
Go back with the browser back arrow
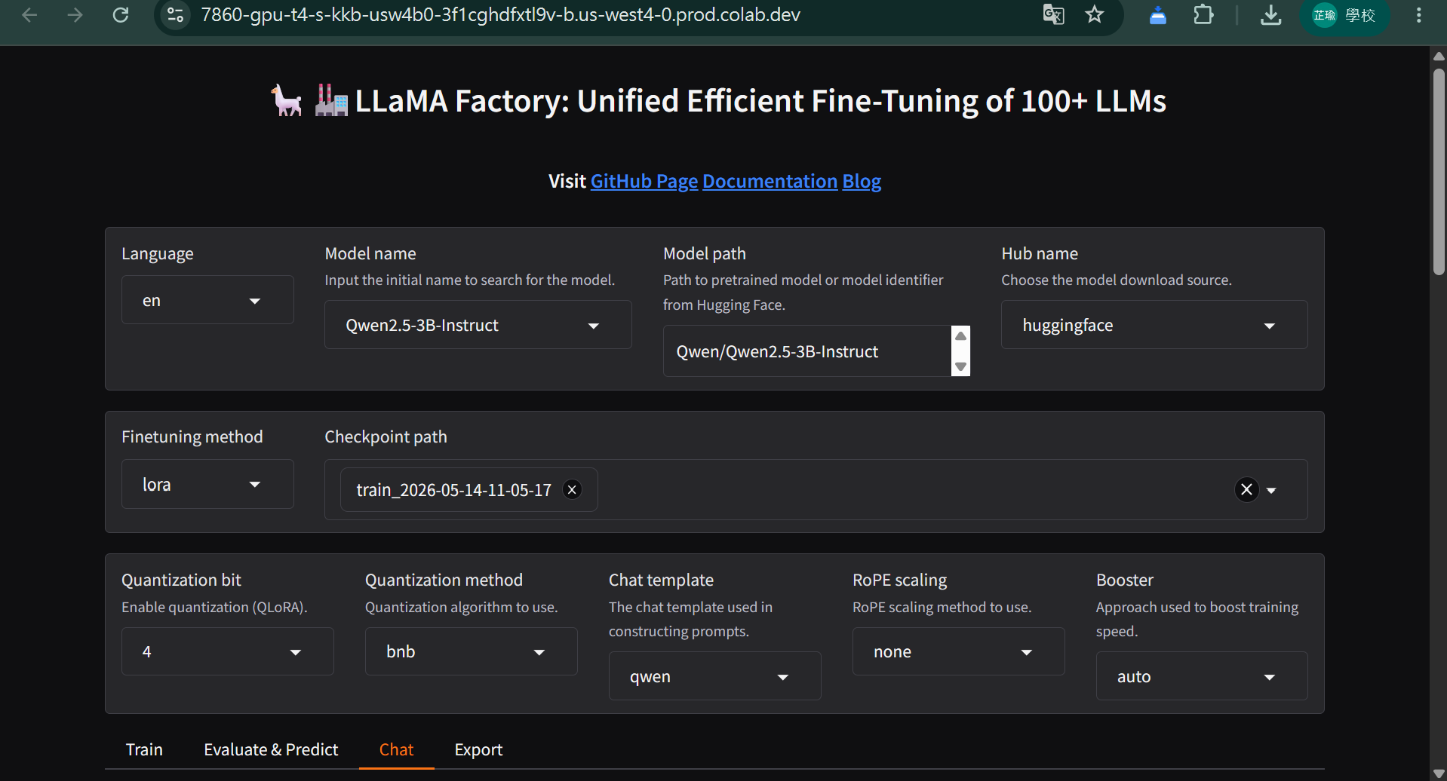(29, 15)
